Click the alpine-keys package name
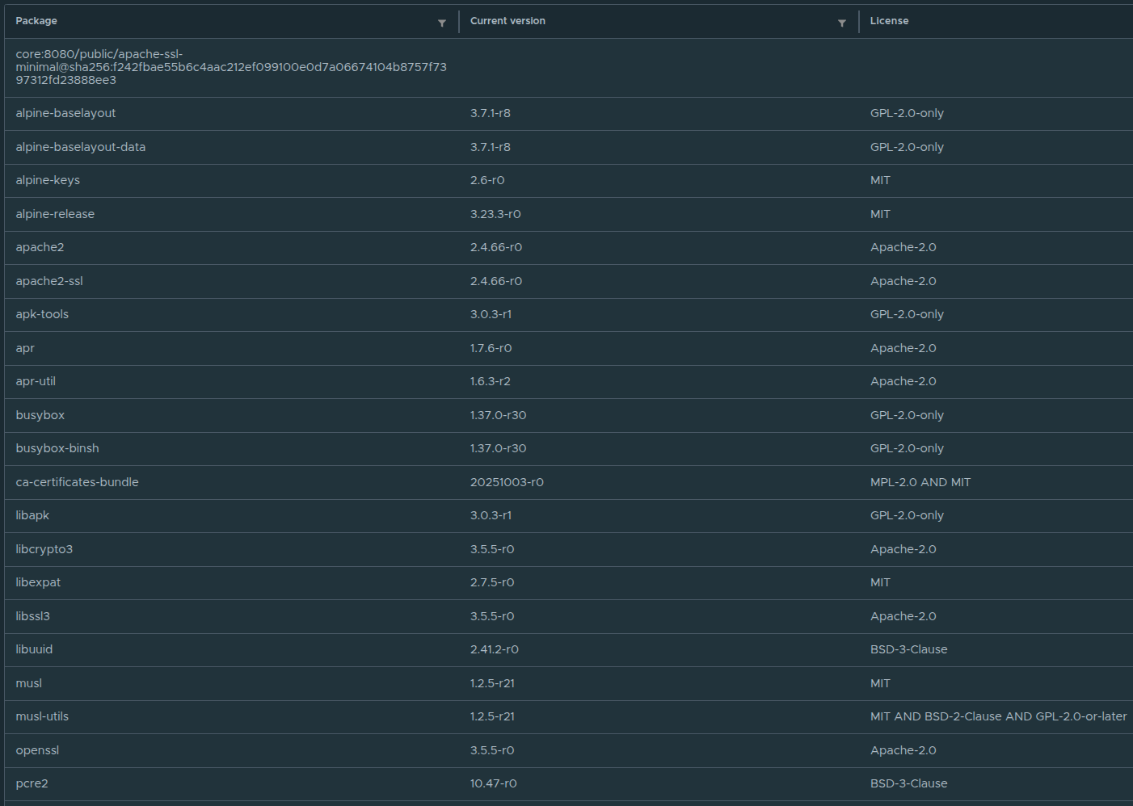The width and height of the screenshot is (1133, 806). pyautogui.click(x=48, y=181)
